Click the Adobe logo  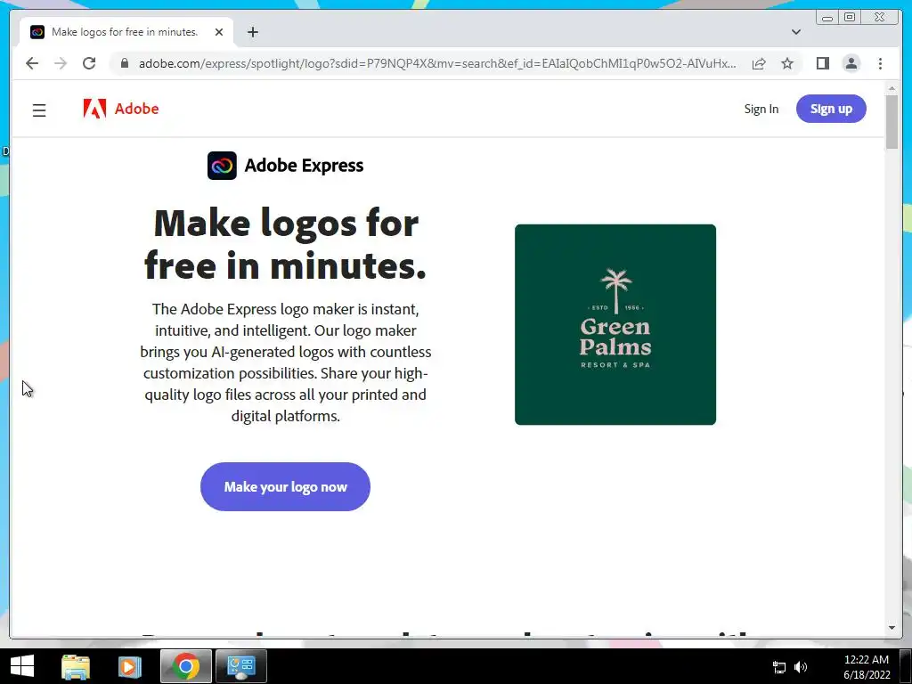coord(121,109)
